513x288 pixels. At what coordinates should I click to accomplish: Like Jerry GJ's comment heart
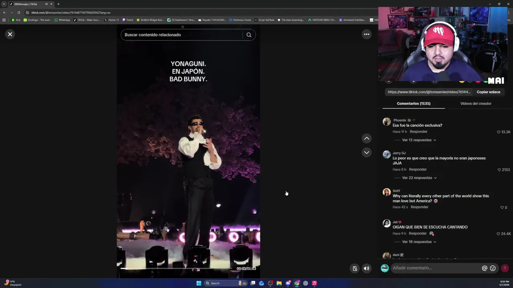pyautogui.click(x=499, y=170)
